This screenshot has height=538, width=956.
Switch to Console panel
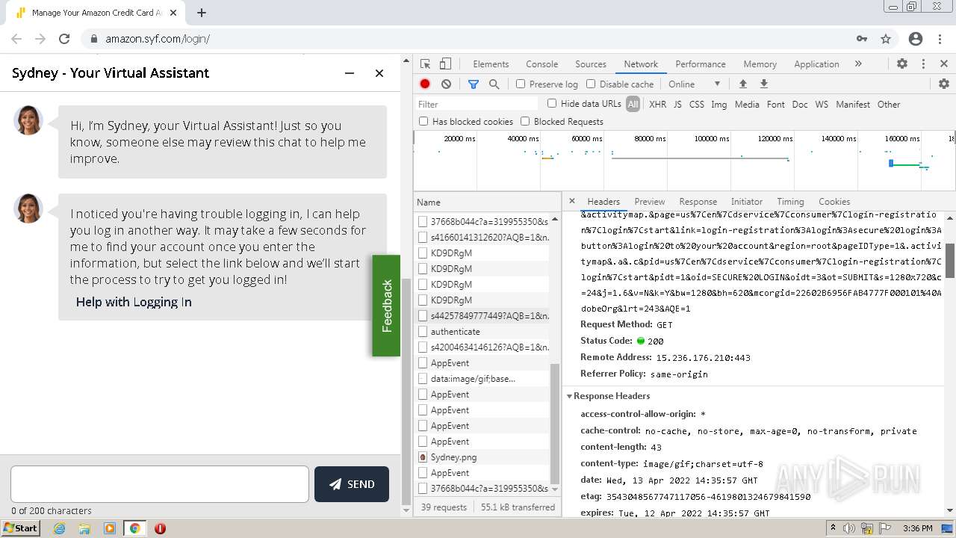541,64
